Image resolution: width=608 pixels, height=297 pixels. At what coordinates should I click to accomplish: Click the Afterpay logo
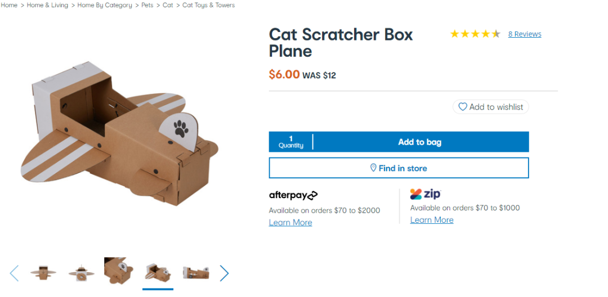[x=293, y=196]
